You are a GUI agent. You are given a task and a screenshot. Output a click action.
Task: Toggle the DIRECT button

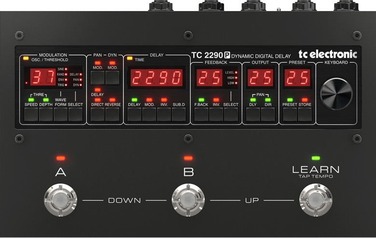[x=97, y=114]
